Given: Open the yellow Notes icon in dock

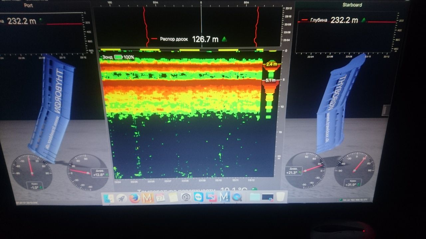Looking at the screenshot, I should 173,198.
